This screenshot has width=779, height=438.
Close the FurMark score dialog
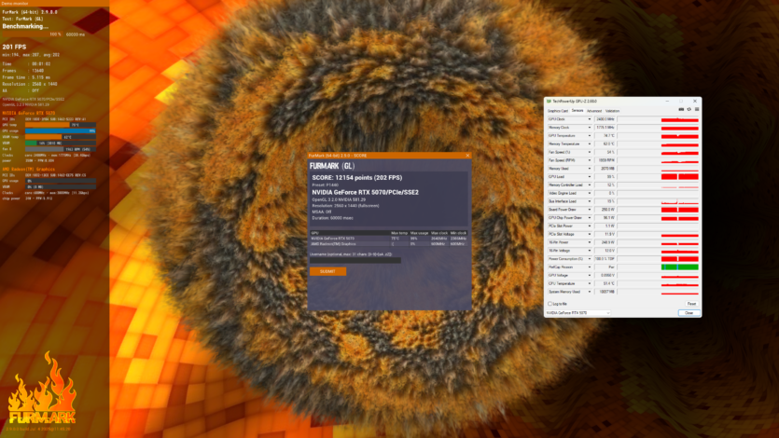click(469, 156)
